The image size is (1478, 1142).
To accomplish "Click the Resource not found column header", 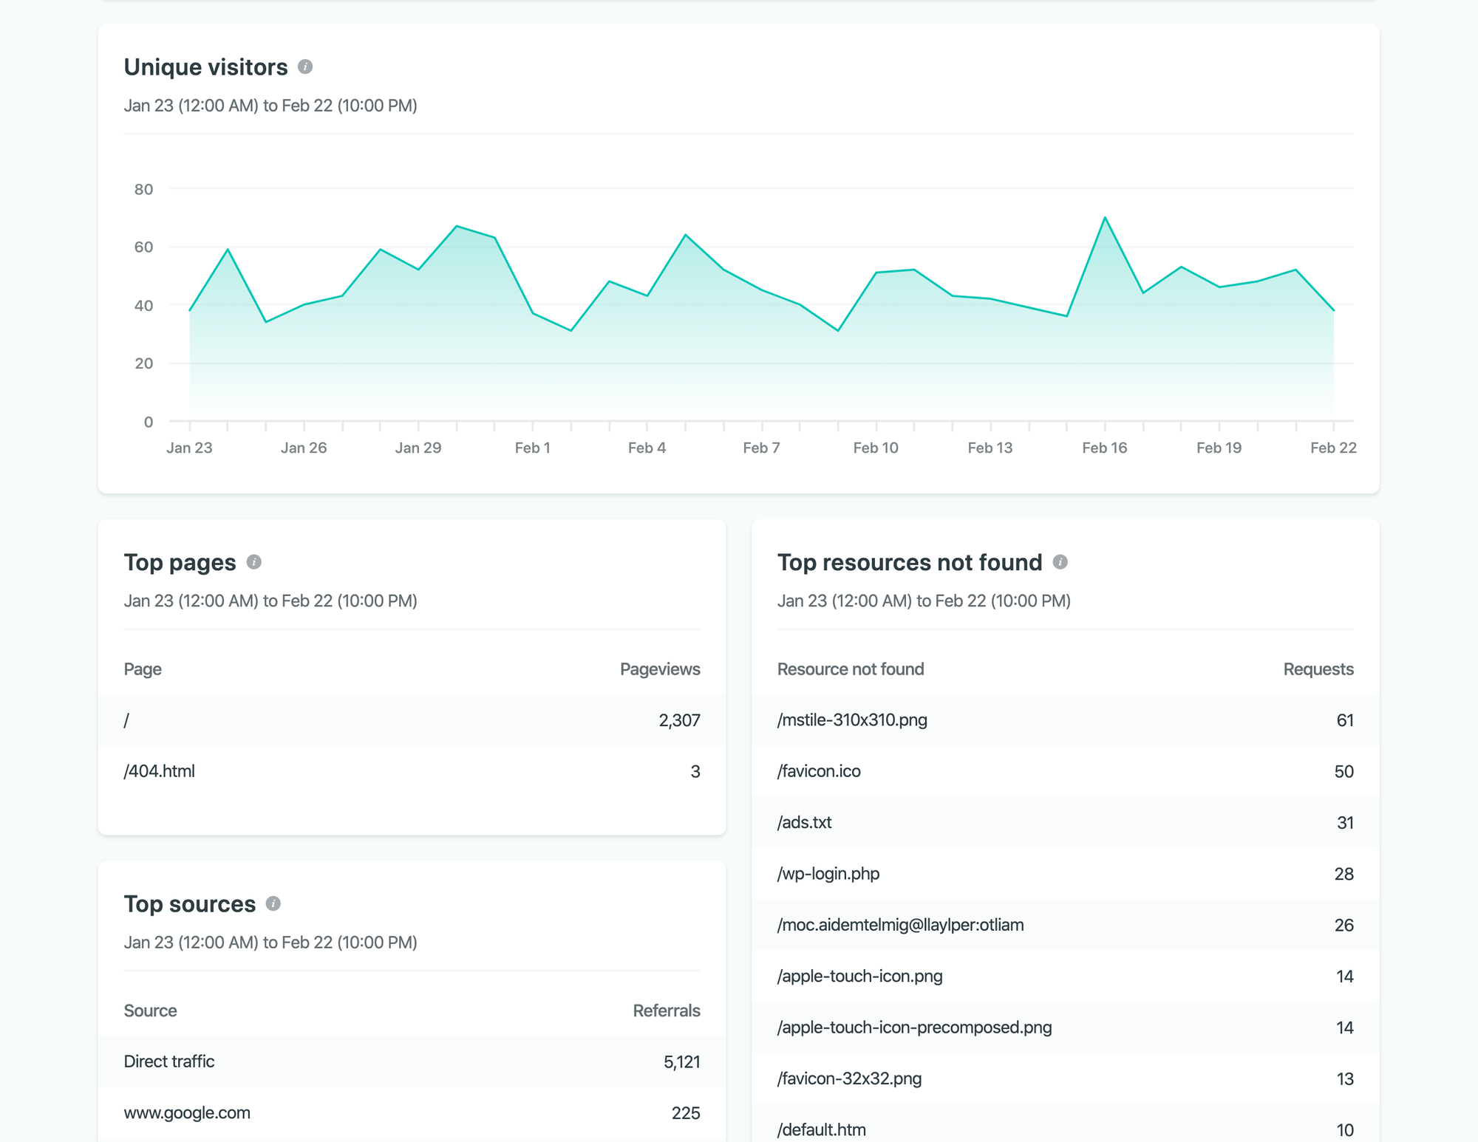I will pyautogui.click(x=851, y=669).
